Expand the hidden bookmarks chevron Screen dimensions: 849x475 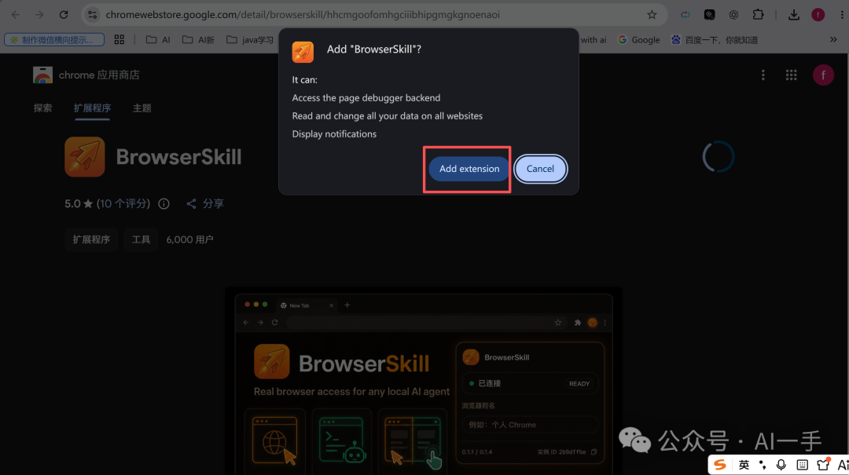[833, 39]
